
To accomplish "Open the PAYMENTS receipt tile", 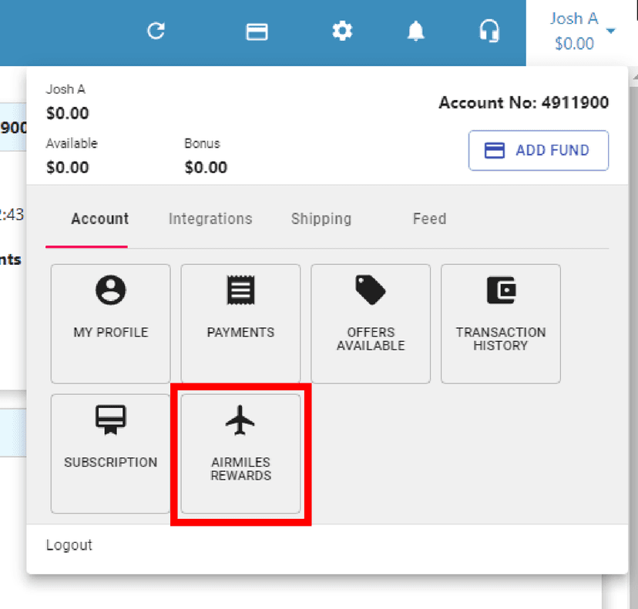I will 240,323.
